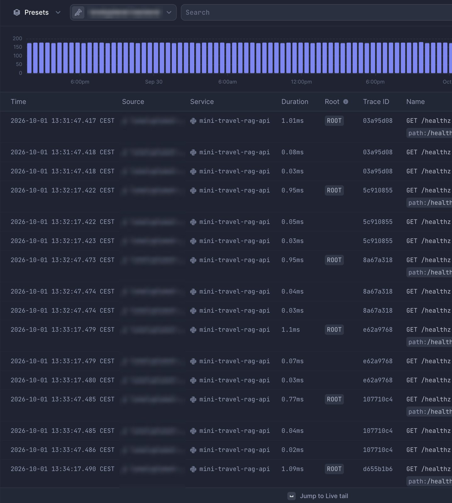Click the telescope source icon

(x=78, y=12)
